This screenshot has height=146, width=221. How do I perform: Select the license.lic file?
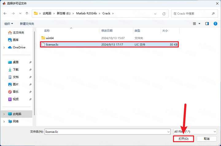point(109,45)
